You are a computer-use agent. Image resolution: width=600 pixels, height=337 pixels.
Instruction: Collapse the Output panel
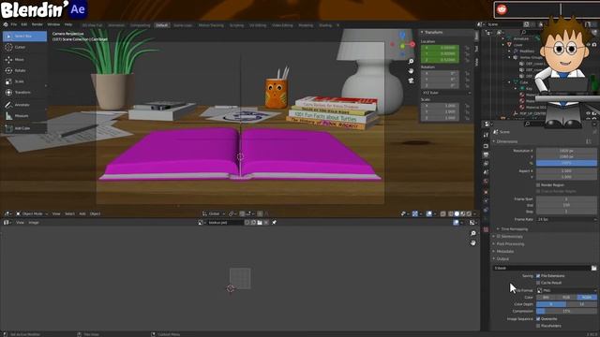click(502, 259)
